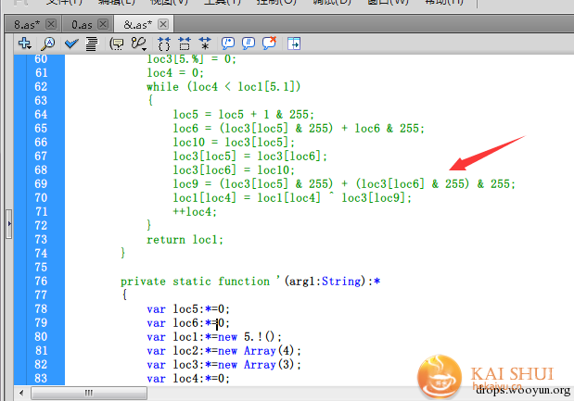This screenshot has width=574, height=401.
Task: Close the 0.as tab
Action: (103, 24)
